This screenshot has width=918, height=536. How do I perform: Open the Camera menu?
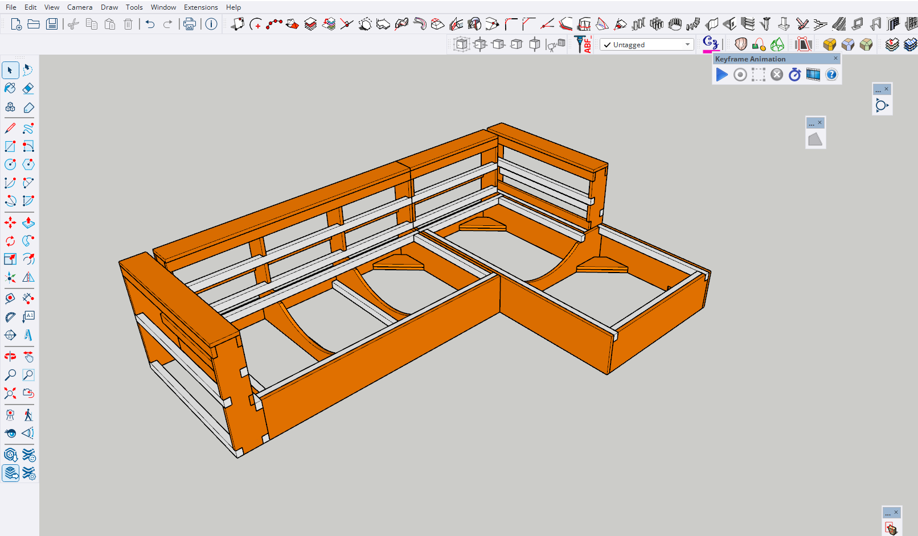(x=80, y=7)
